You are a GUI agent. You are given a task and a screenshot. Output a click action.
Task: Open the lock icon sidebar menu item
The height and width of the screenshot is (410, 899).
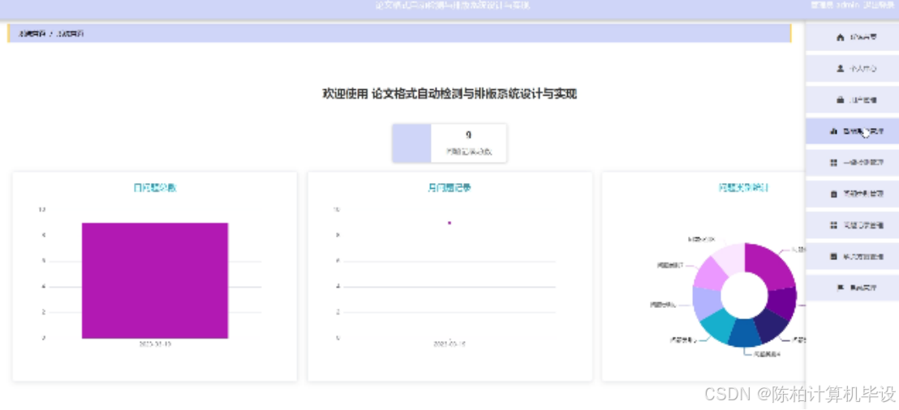coord(853,100)
